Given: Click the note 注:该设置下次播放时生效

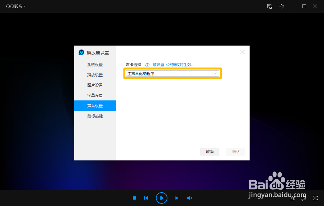Looking at the screenshot, I should coord(169,65).
